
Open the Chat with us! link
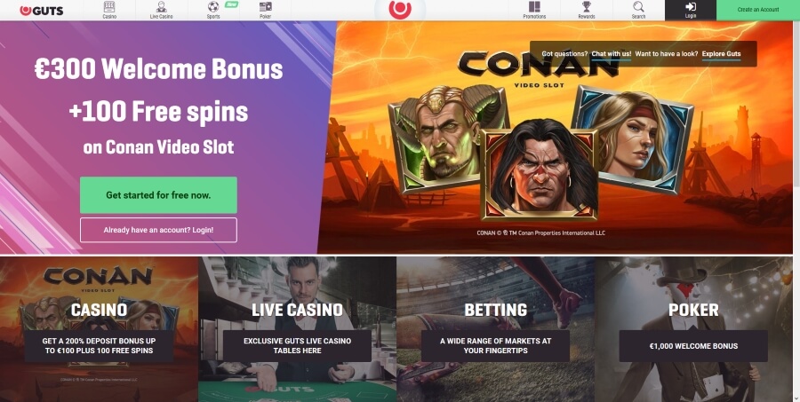click(x=612, y=53)
